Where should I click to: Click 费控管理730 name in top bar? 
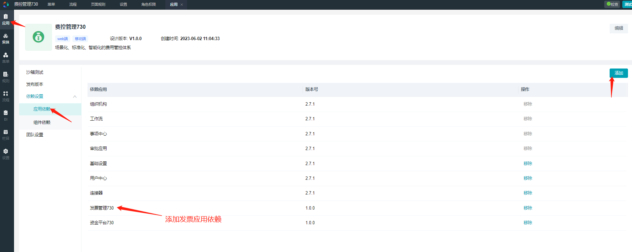(26, 4)
